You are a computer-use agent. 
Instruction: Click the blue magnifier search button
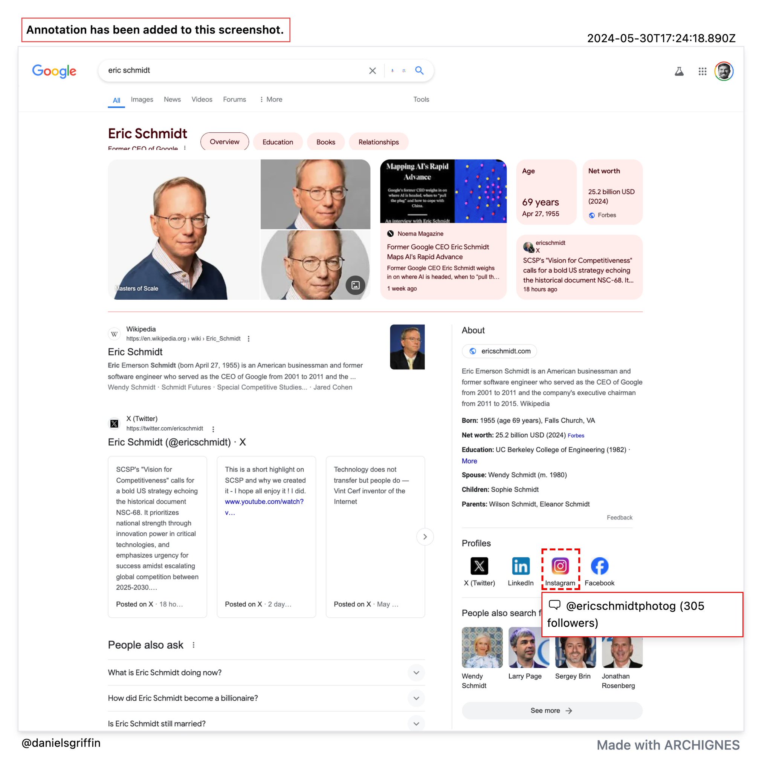[x=419, y=71]
